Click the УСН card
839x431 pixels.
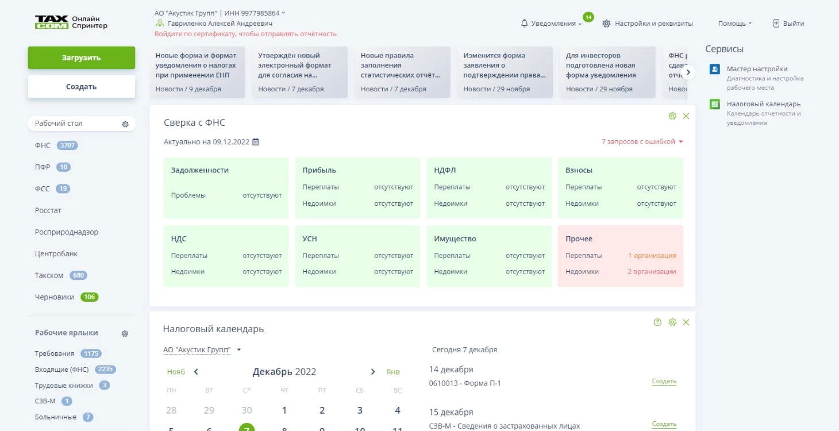click(358, 256)
